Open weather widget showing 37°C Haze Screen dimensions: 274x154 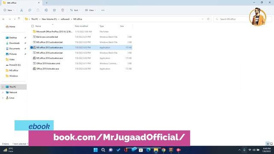pyautogui.click(x=9, y=150)
